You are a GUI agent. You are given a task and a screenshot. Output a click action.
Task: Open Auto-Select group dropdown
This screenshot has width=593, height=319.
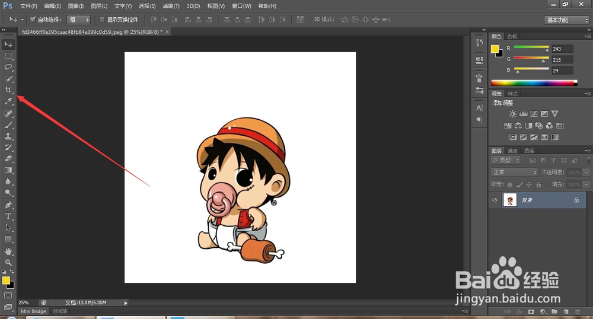pos(78,20)
